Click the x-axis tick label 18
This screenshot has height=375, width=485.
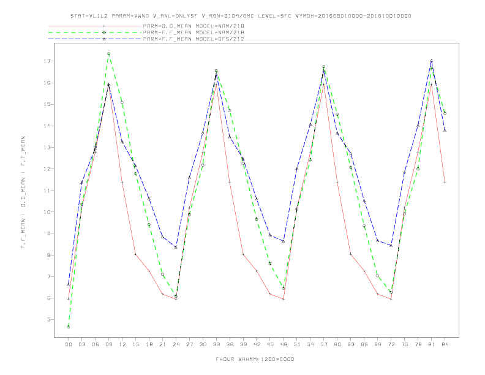point(149,344)
